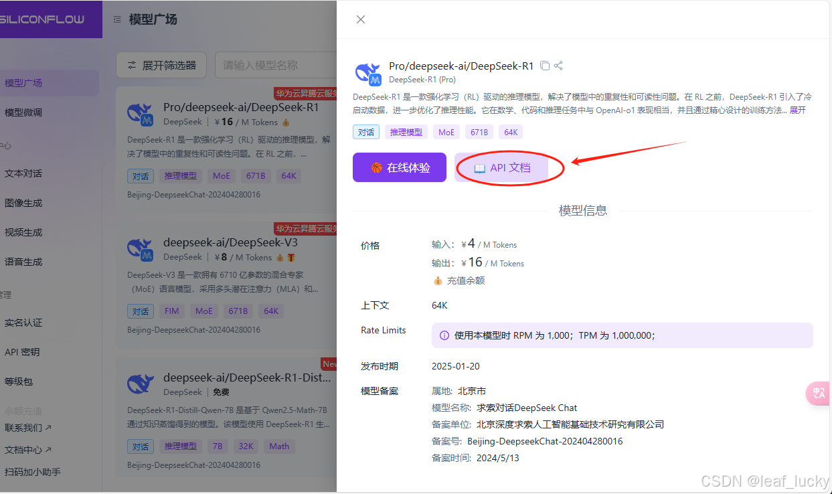Click the 在线体验 button
Image resolution: width=832 pixels, height=494 pixels.
[x=400, y=167]
